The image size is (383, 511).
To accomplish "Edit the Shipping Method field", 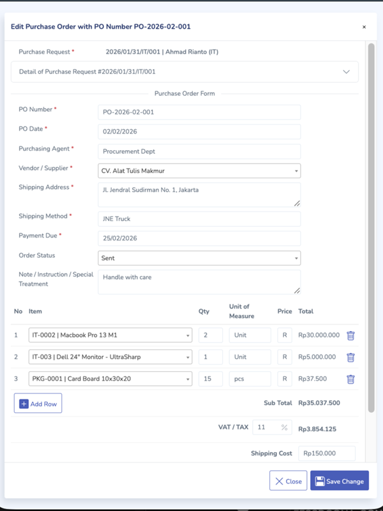I will point(199,219).
